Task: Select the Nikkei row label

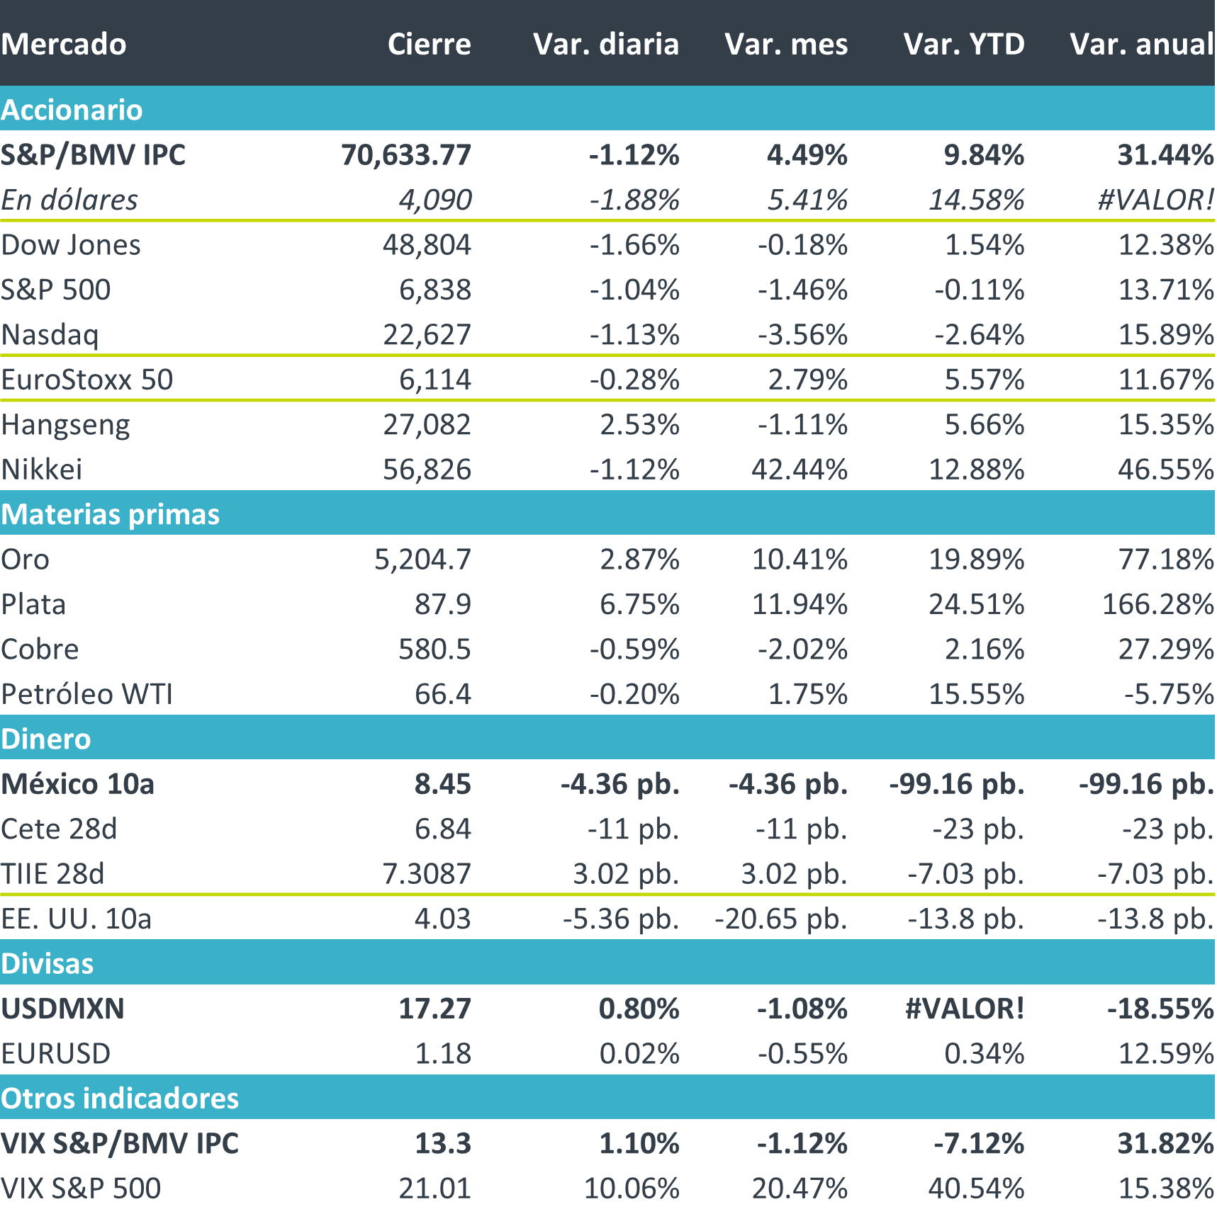Action: [42, 469]
